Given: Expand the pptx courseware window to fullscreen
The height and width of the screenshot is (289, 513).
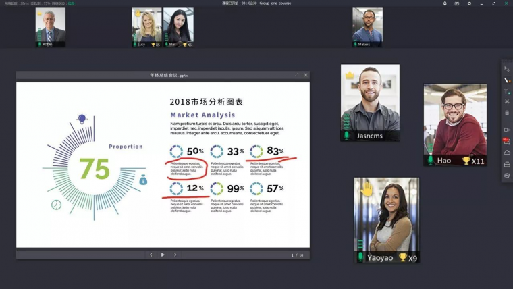Looking at the screenshot, I should (x=296, y=75).
